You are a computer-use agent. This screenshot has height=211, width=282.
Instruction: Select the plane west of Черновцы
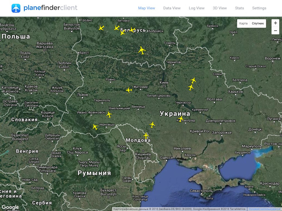95,127
